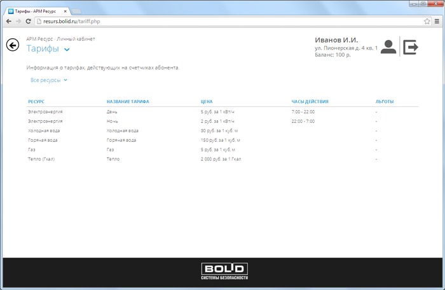Expand the Тарифы section dropdown
Screen dimensions: 445x290
(x=67, y=49)
